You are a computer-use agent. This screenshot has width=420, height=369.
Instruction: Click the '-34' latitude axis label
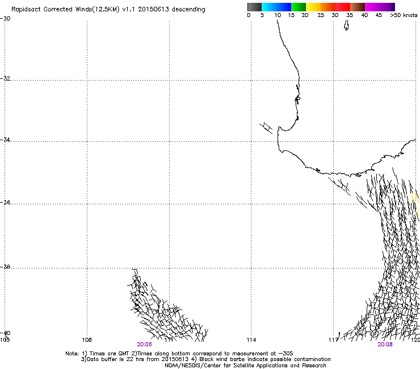[6, 140]
